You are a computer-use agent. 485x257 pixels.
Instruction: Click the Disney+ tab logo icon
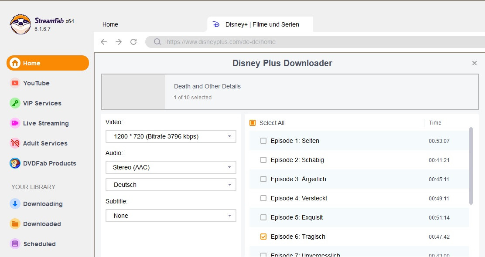tap(216, 24)
